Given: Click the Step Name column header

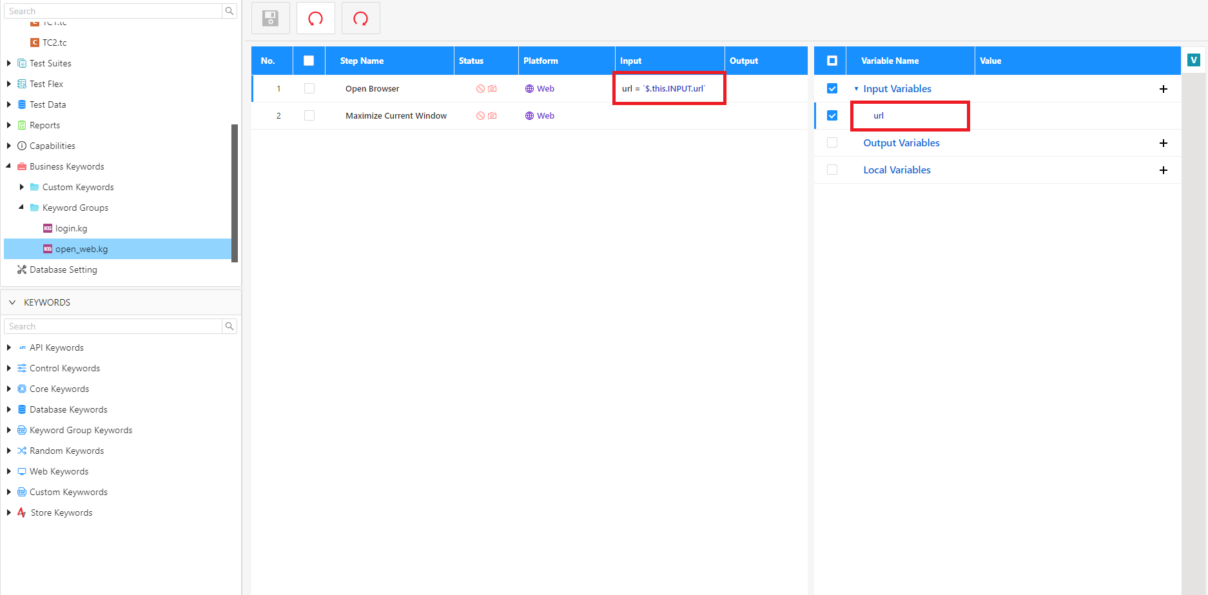Looking at the screenshot, I should (389, 61).
